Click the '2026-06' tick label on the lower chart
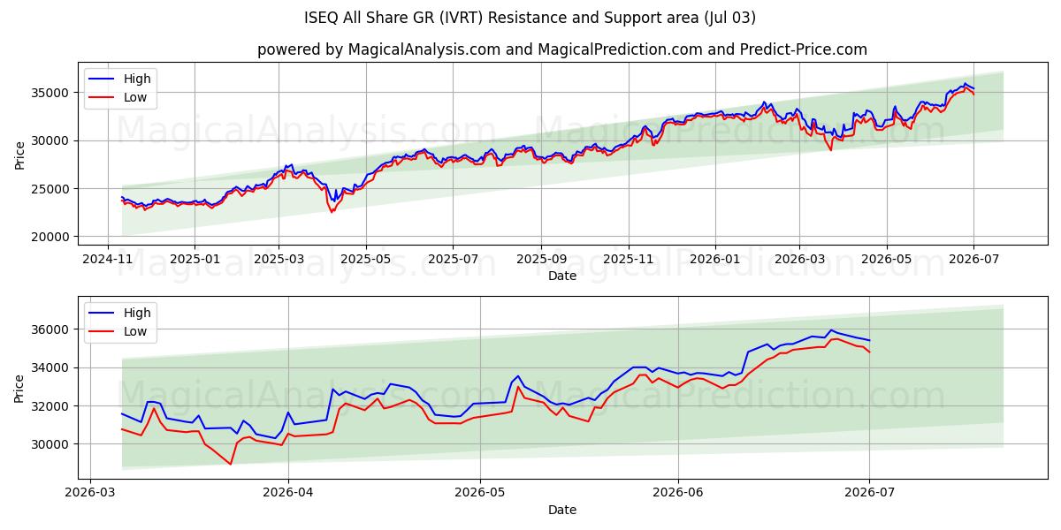Viewport: 1061px width, 530px height. [677, 494]
